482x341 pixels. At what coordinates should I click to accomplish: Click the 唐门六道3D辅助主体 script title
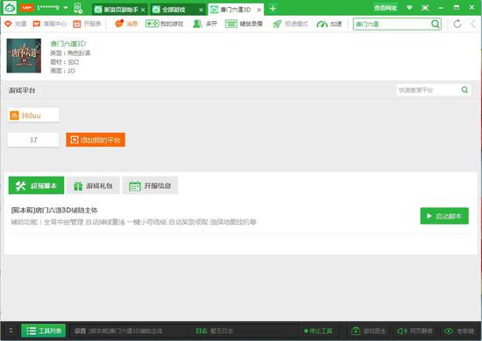54,210
